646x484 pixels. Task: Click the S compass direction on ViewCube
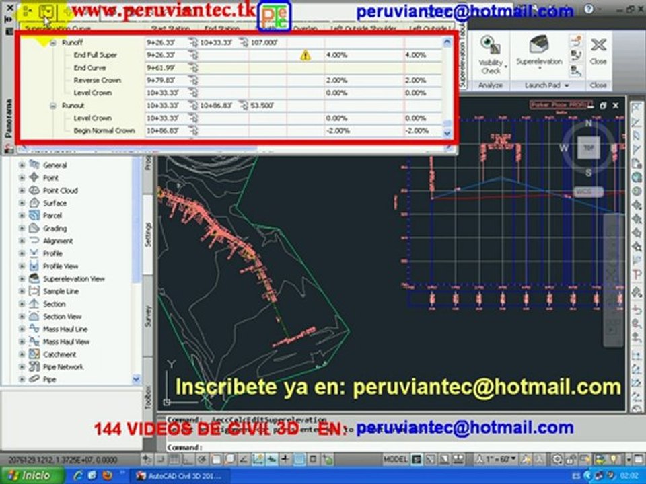(588, 173)
